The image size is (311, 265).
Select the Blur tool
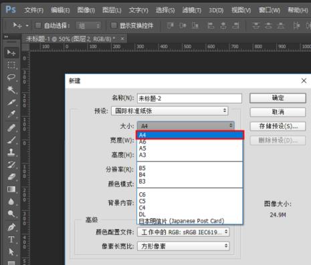coord(11,202)
